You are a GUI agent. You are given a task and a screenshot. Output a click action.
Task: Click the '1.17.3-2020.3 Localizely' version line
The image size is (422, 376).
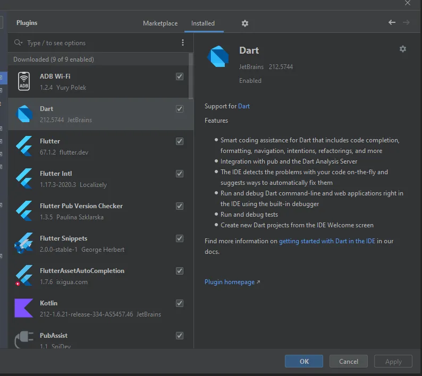pos(73,185)
